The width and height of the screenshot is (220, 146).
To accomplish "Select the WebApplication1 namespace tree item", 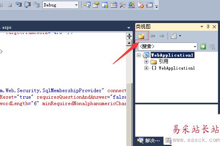I will pyautogui.click(x=177, y=68).
